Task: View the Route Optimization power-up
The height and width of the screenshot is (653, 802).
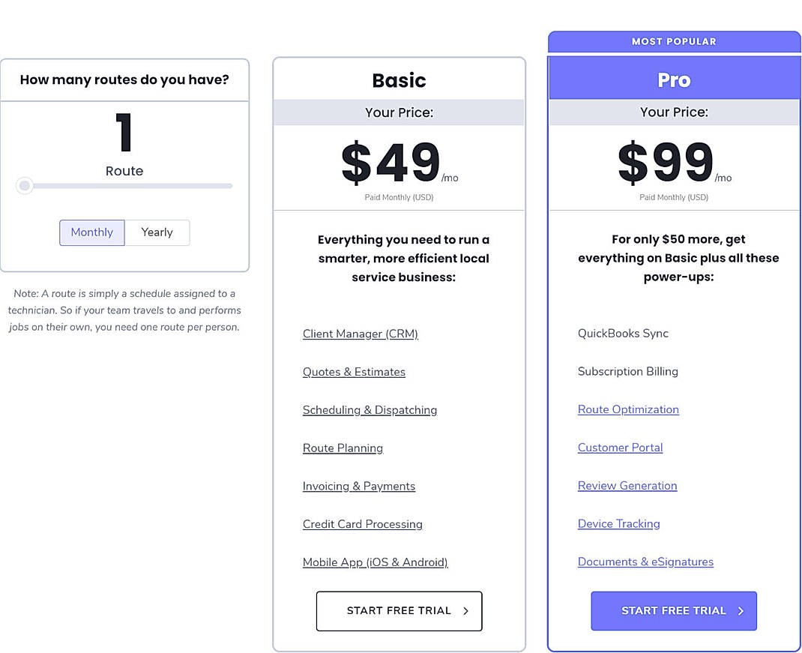Action: tap(628, 409)
